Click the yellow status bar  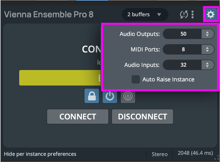coord(60,78)
